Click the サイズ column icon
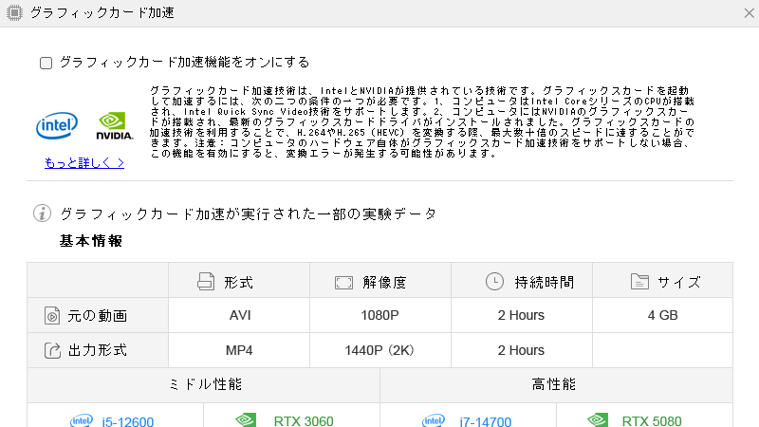Viewport: 759px width, 427px height. (640, 282)
